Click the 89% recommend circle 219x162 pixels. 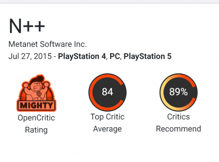click(x=178, y=92)
